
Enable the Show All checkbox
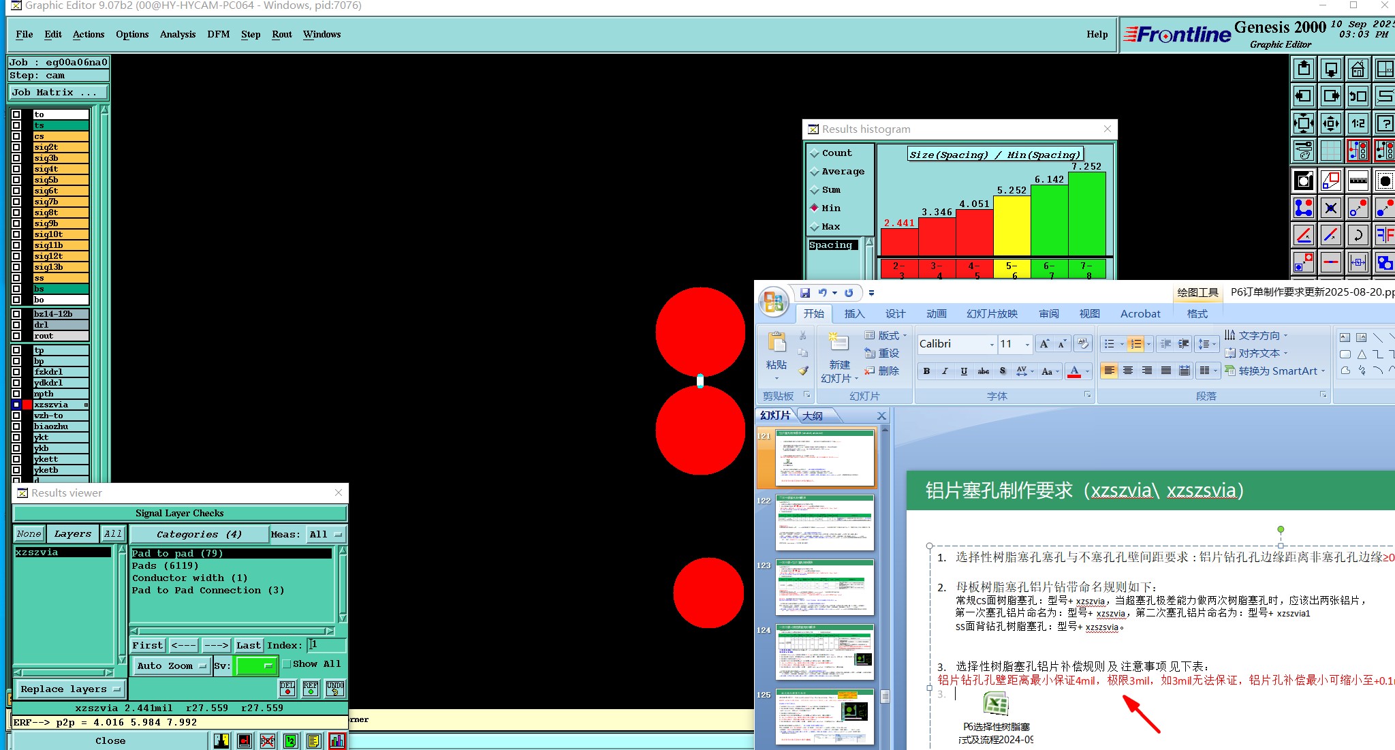point(287,663)
